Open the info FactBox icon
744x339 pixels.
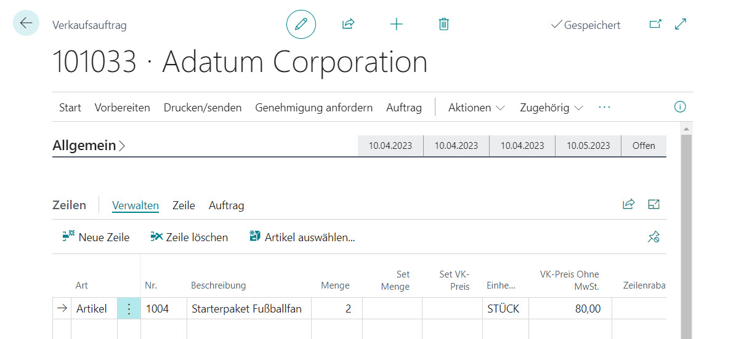click(680, 107)
